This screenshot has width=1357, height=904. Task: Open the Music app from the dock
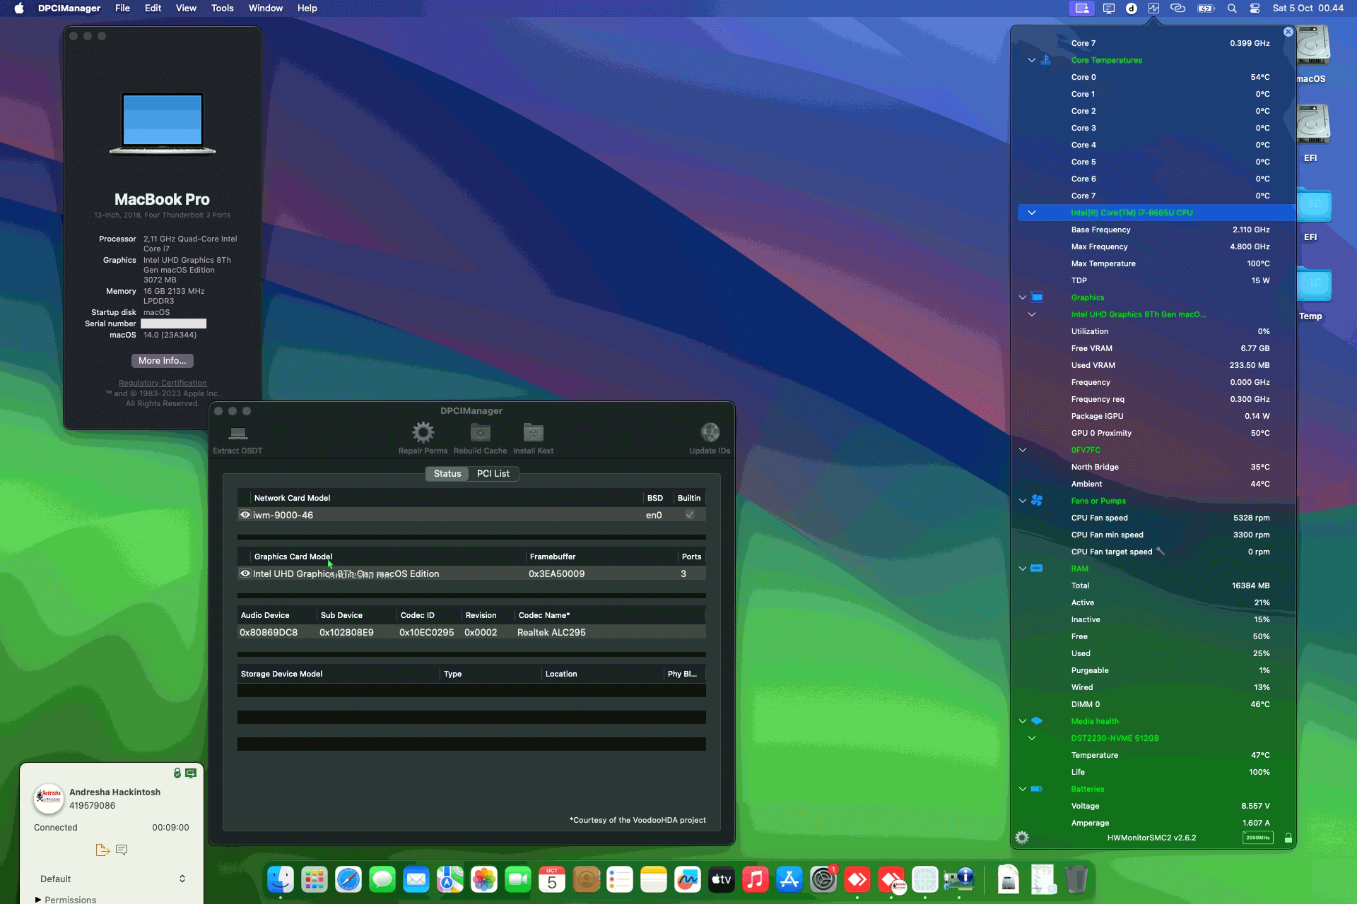(756, 879)
